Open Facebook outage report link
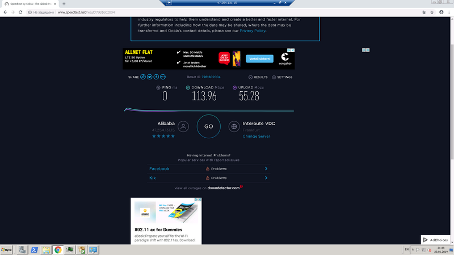The width and height of the screenshot is (454, 255). (159, 168)
